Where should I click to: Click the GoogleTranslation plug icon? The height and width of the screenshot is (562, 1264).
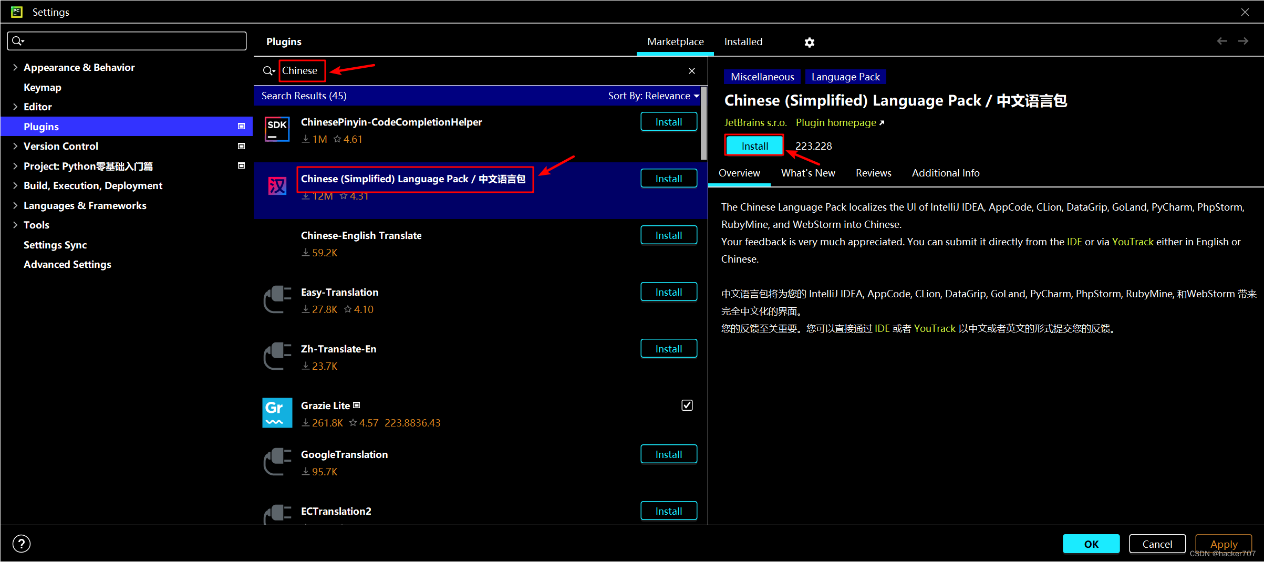277,462
